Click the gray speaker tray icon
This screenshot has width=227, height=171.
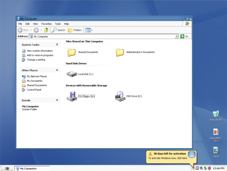coord(201,168)
